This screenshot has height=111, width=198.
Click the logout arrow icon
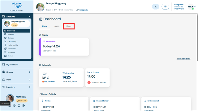24,105
